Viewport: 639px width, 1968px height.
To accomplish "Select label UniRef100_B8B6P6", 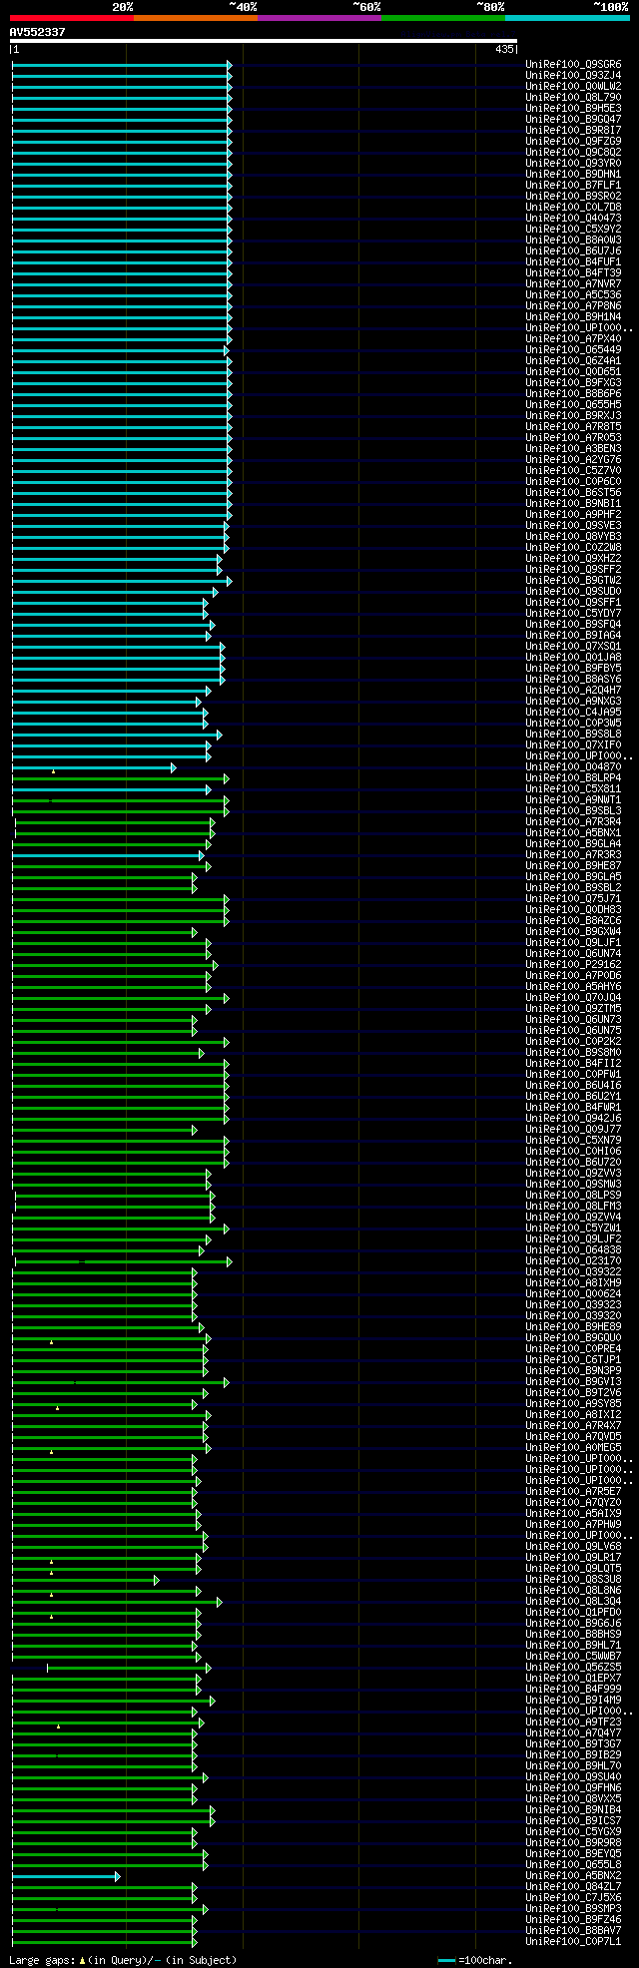I will (573, 393).
